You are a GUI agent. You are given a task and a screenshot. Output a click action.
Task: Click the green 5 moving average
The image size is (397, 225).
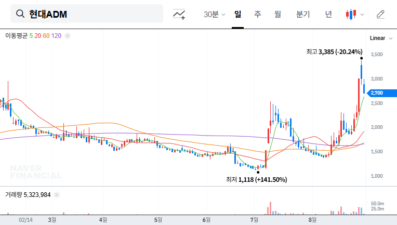point(31,36)
